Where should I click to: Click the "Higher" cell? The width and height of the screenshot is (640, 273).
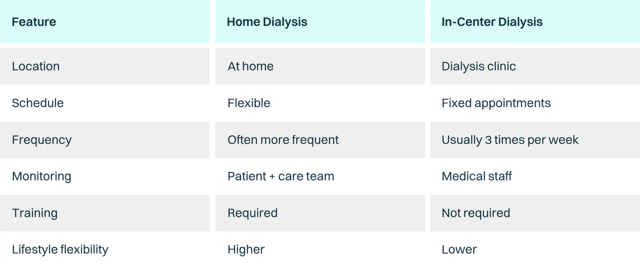pos(246,249)
